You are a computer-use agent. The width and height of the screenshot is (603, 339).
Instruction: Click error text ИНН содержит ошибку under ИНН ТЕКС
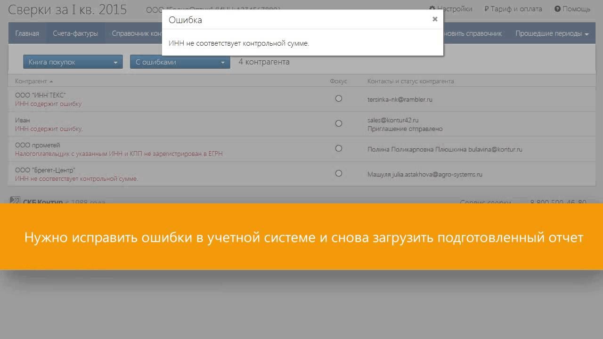point(48,104)
